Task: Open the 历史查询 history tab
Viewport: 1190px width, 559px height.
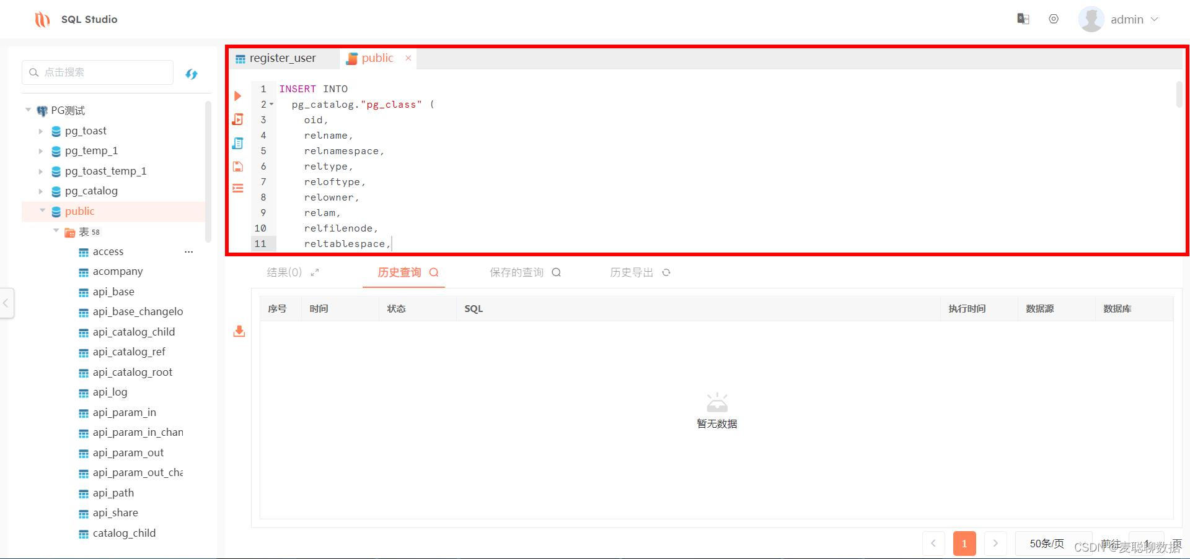Action: [399, 272]
